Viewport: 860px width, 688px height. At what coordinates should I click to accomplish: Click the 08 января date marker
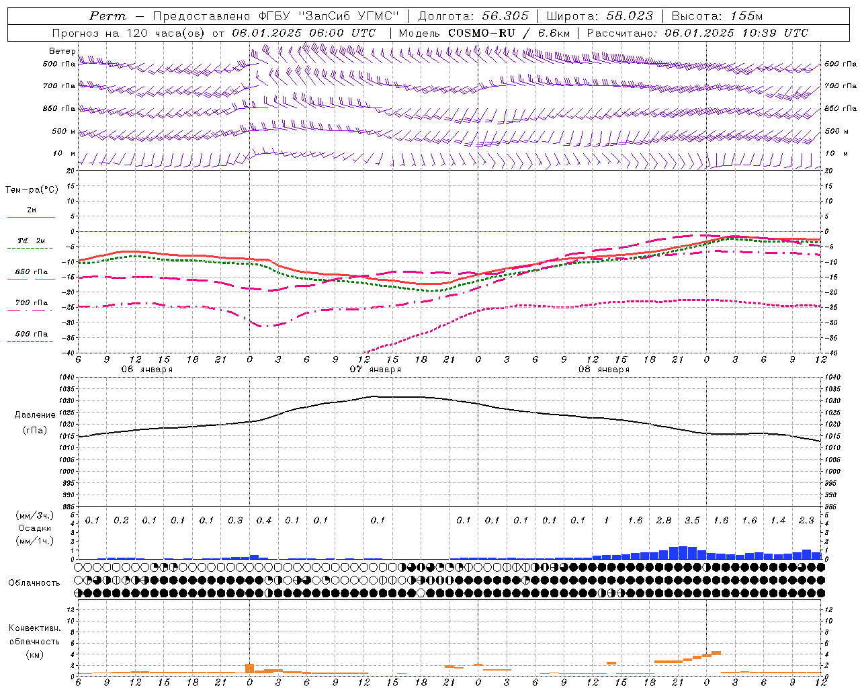tap(603, 370)
